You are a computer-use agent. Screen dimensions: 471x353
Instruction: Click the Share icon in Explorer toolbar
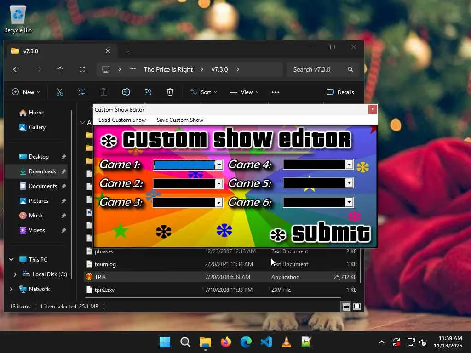pos(148,92)
